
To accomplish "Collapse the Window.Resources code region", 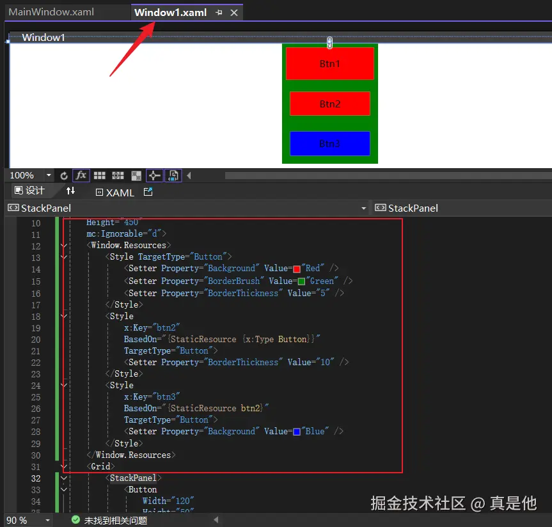I will pyautogui.click(x=64, y=245).
